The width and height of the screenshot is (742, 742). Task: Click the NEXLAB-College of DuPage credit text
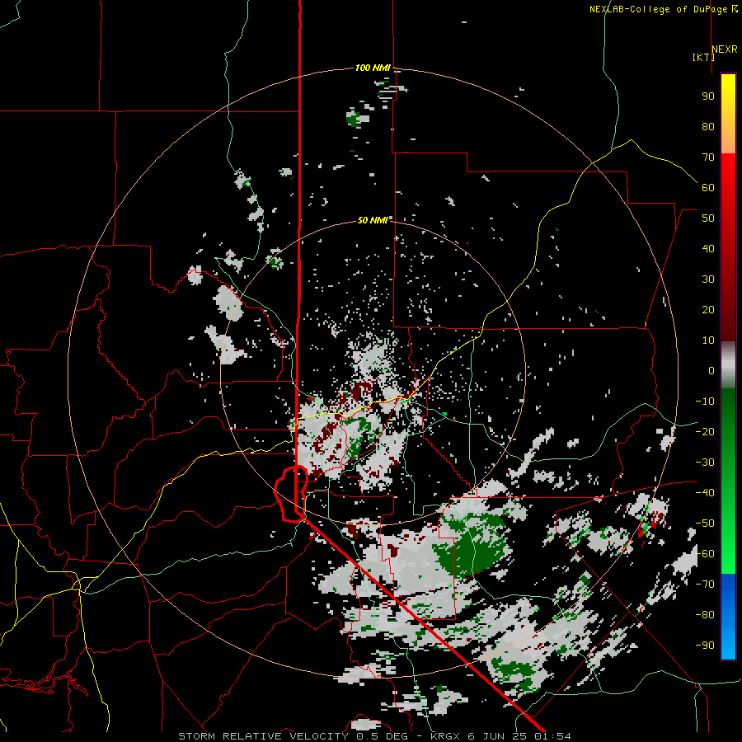pos(663,9)
